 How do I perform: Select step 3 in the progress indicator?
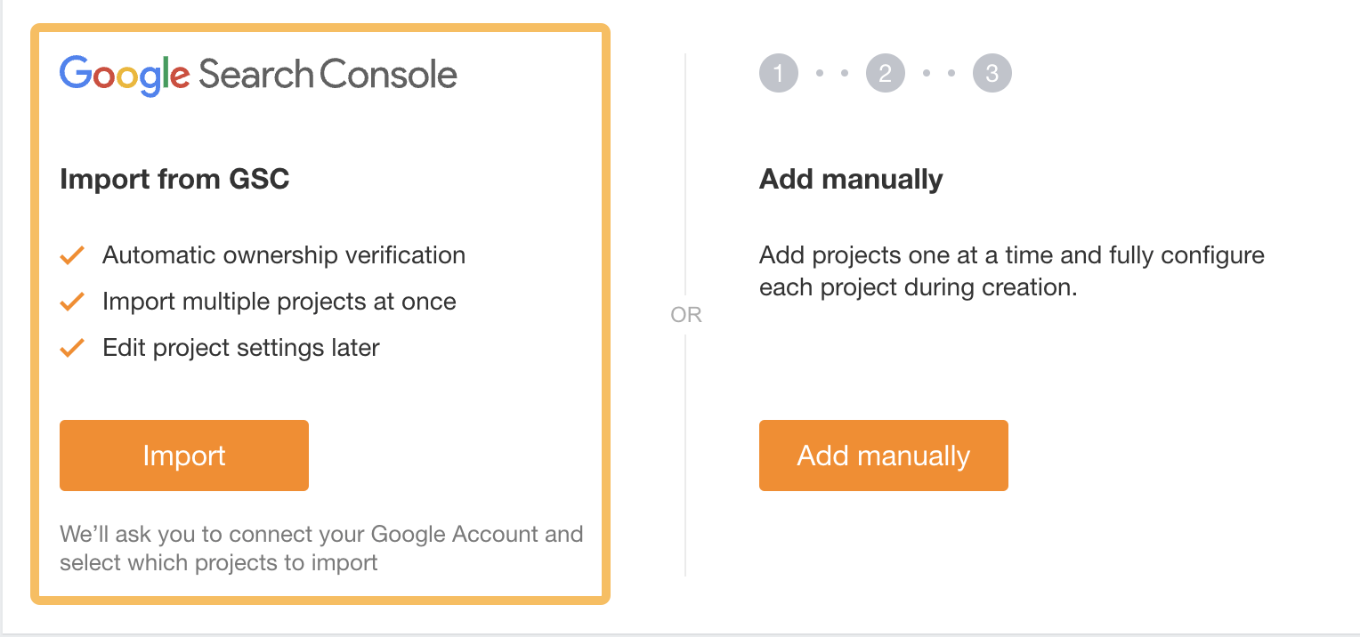click(x=992, y=73)
